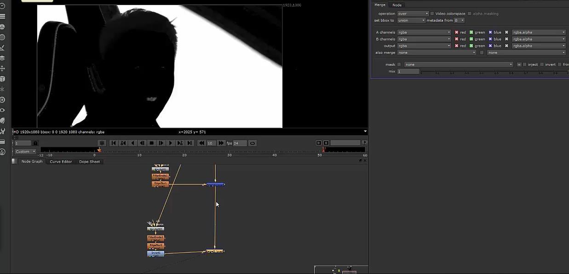Click the current frame marker on timeline

coord(99,150)
